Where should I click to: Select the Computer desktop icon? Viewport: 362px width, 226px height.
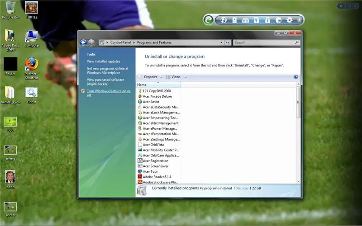pyautogui.click(x=32, y=39)
